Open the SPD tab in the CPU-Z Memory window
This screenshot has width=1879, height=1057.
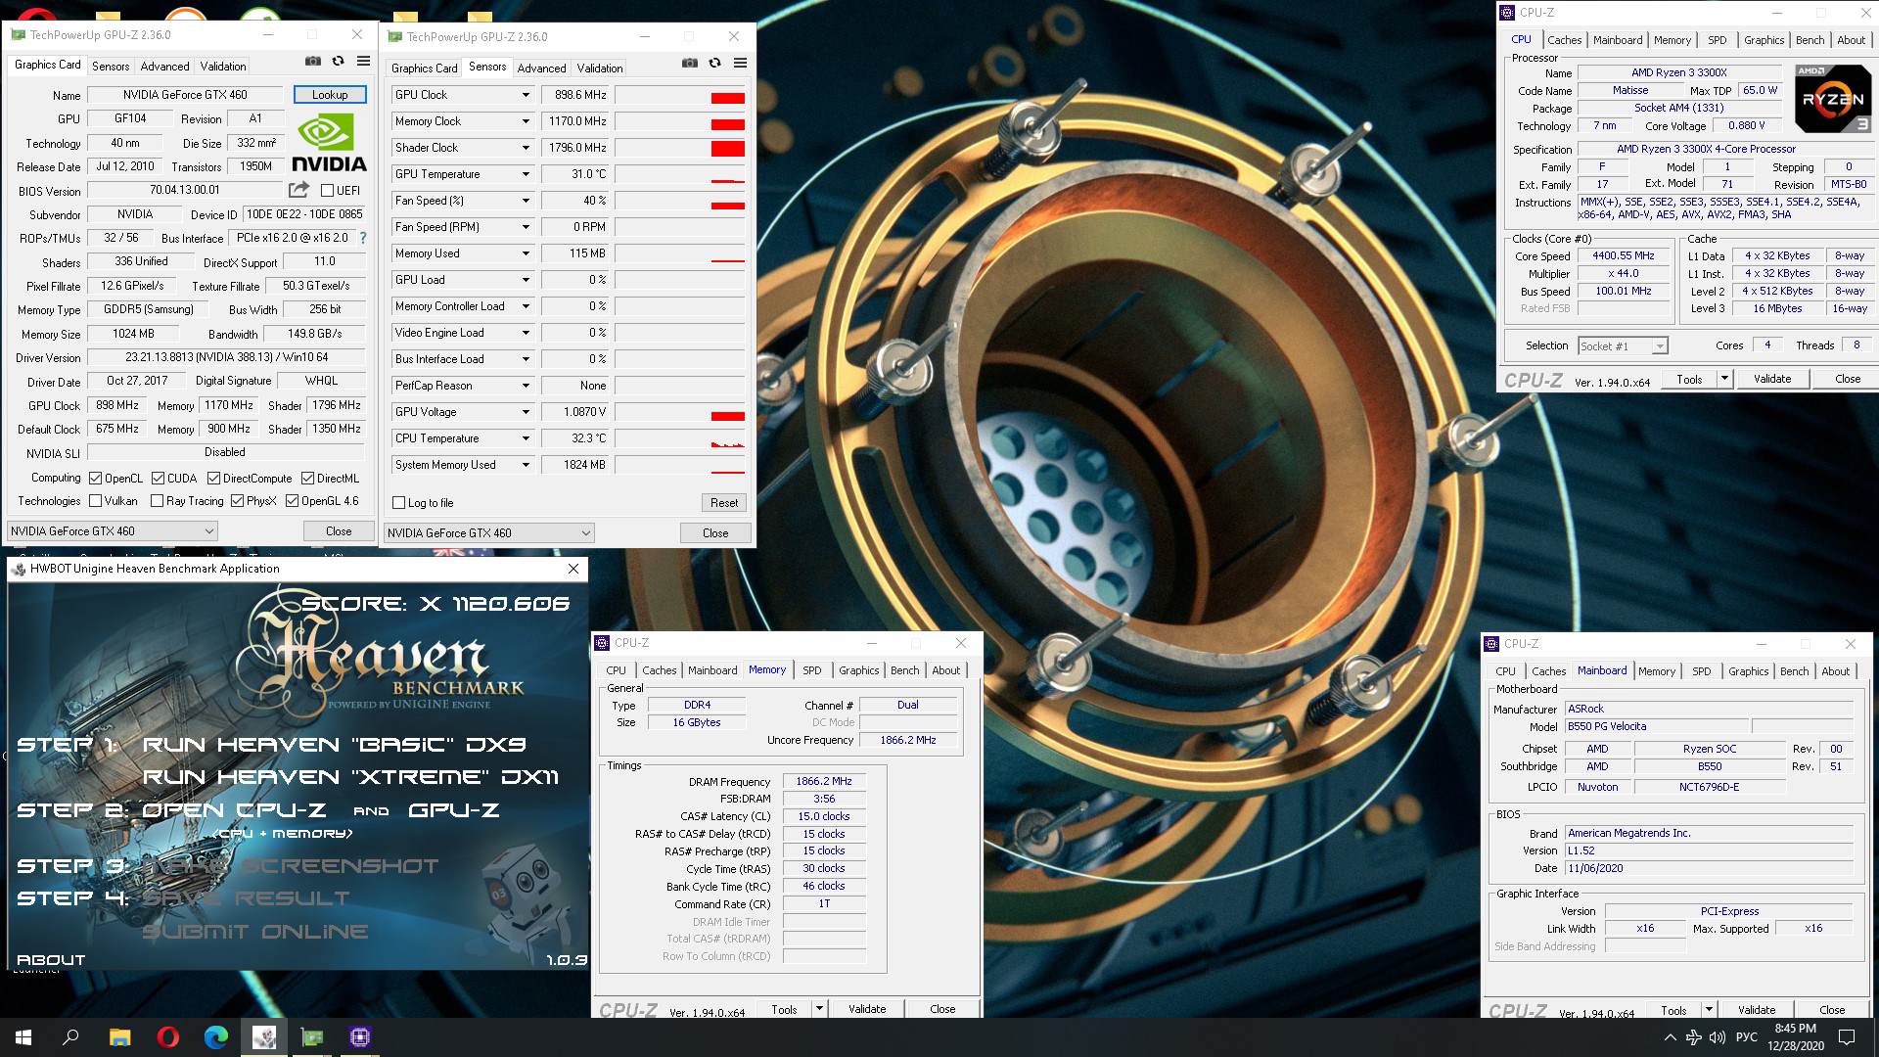click(811, 670)
